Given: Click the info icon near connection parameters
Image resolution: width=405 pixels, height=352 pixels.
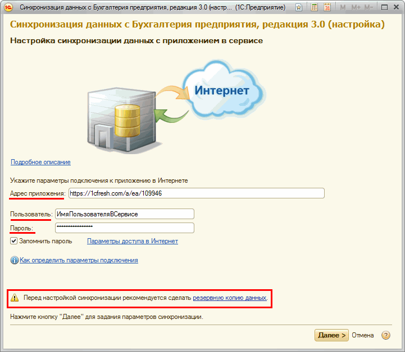Looking at the screenshot, I should [14, 260].
